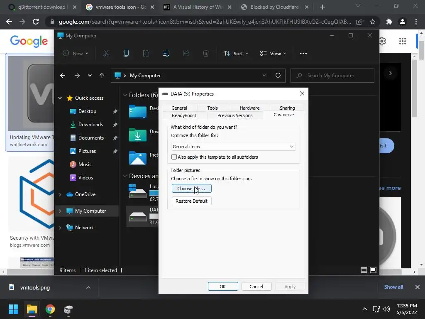Image resolution: width=425 pixels, height=319 pixels.
Task: Select Downloads in Quick access sidebar
Action: coord(90,125)
